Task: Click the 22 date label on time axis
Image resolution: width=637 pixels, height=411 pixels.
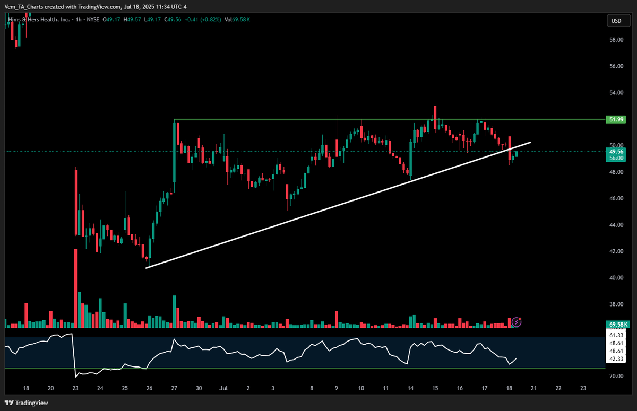Action: [x=558, y=388]
